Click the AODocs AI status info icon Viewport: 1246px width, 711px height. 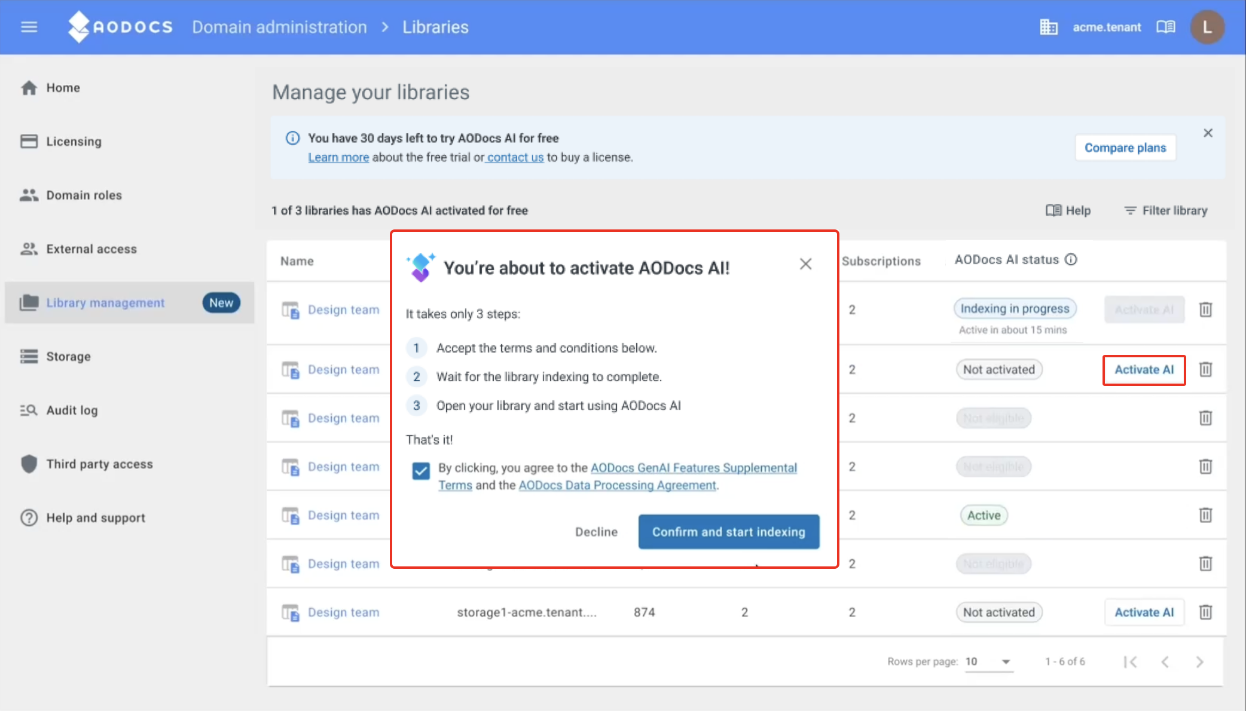click(1071, 259)
